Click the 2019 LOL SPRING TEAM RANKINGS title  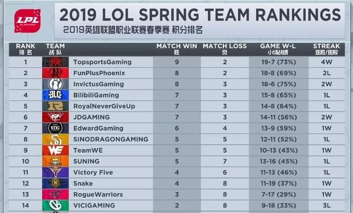(x=200, y=15)
